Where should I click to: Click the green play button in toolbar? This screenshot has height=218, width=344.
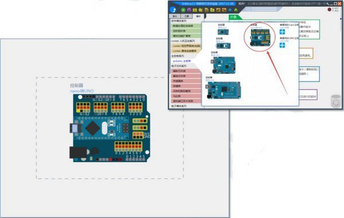point(183,10)
